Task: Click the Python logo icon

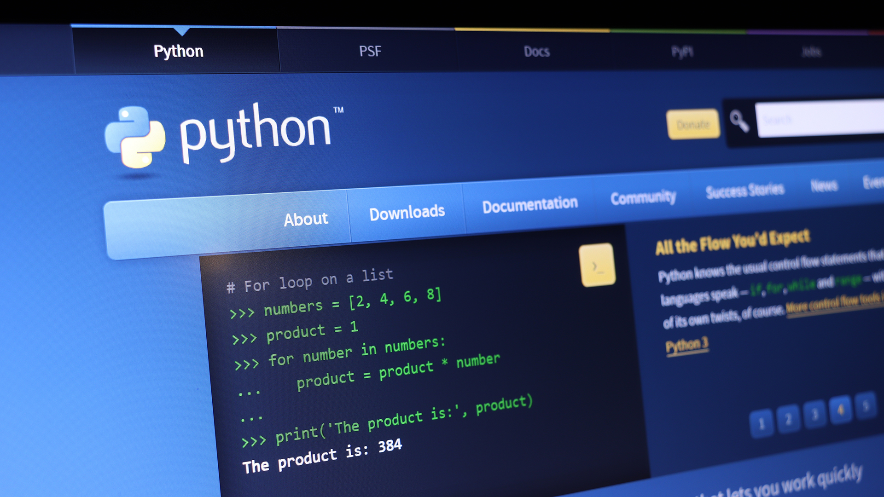Action: (135, 137)
